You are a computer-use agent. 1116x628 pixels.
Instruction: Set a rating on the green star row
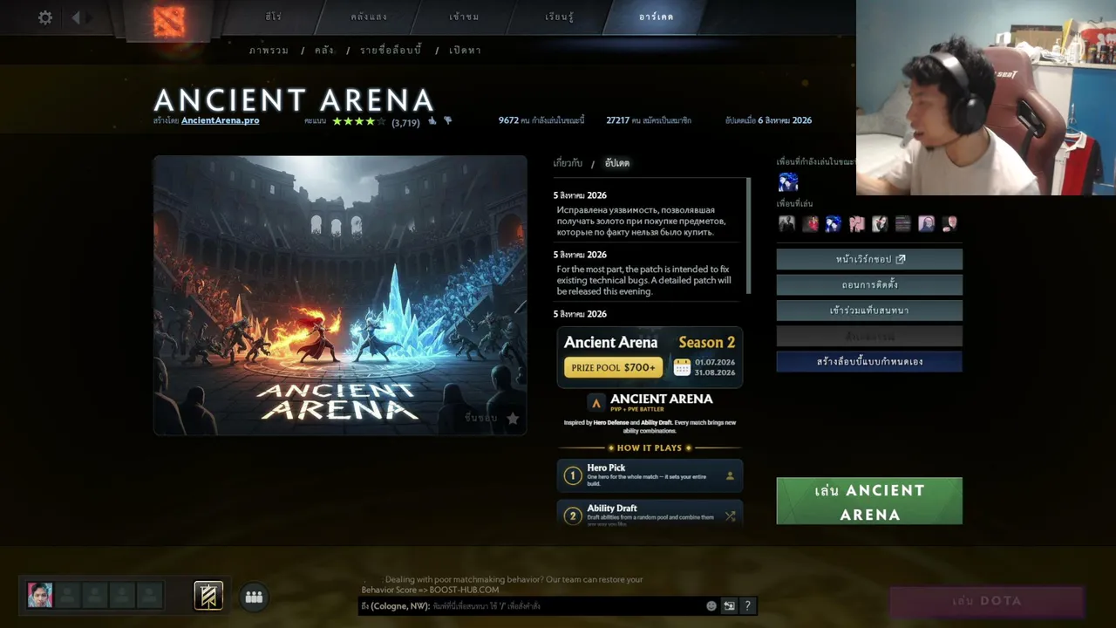[x=358, y=121]
